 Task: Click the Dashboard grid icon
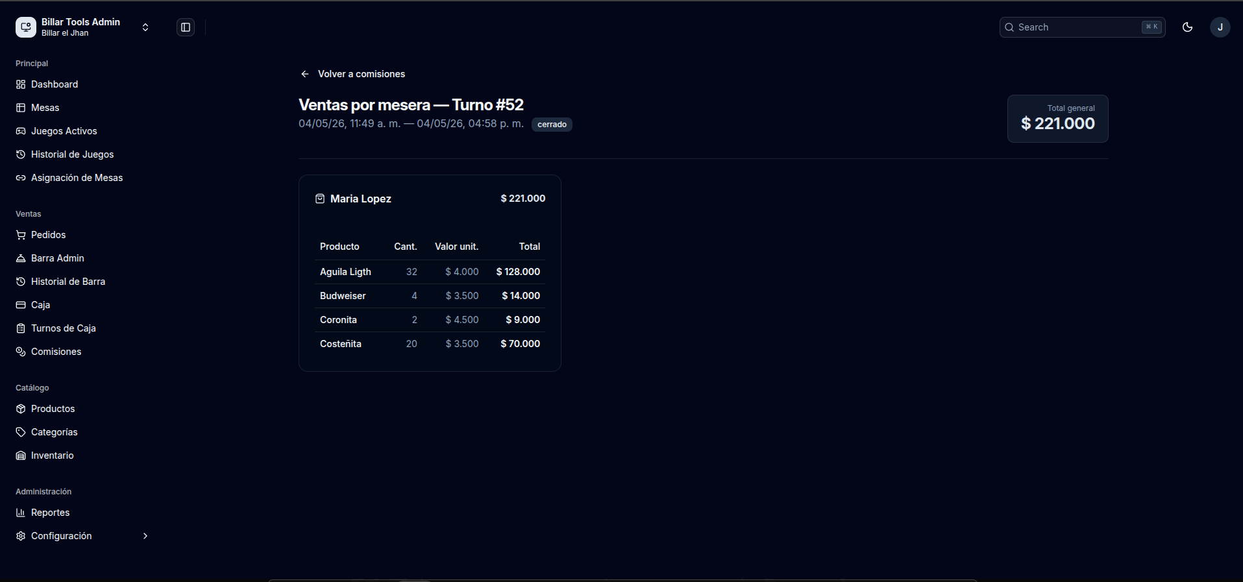pyautogui.click(x=21, y=84)
